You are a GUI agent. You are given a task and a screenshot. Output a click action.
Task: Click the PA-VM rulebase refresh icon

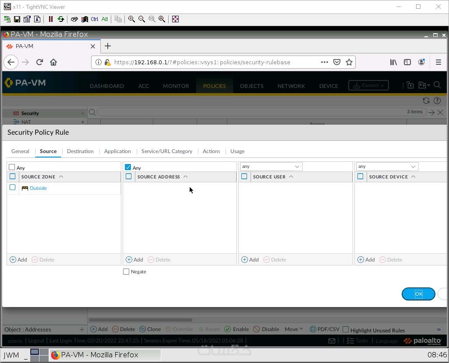click(426, 101)
